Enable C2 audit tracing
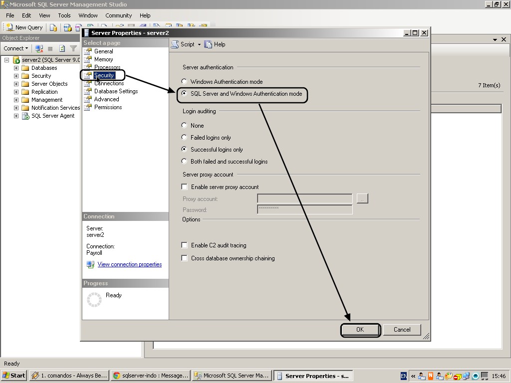Screen dimensions: 511x383 [185, 245]
